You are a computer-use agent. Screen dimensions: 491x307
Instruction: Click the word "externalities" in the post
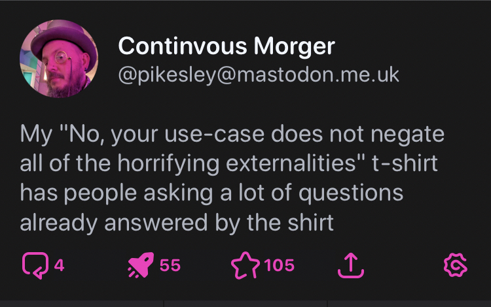coord(278,163)
